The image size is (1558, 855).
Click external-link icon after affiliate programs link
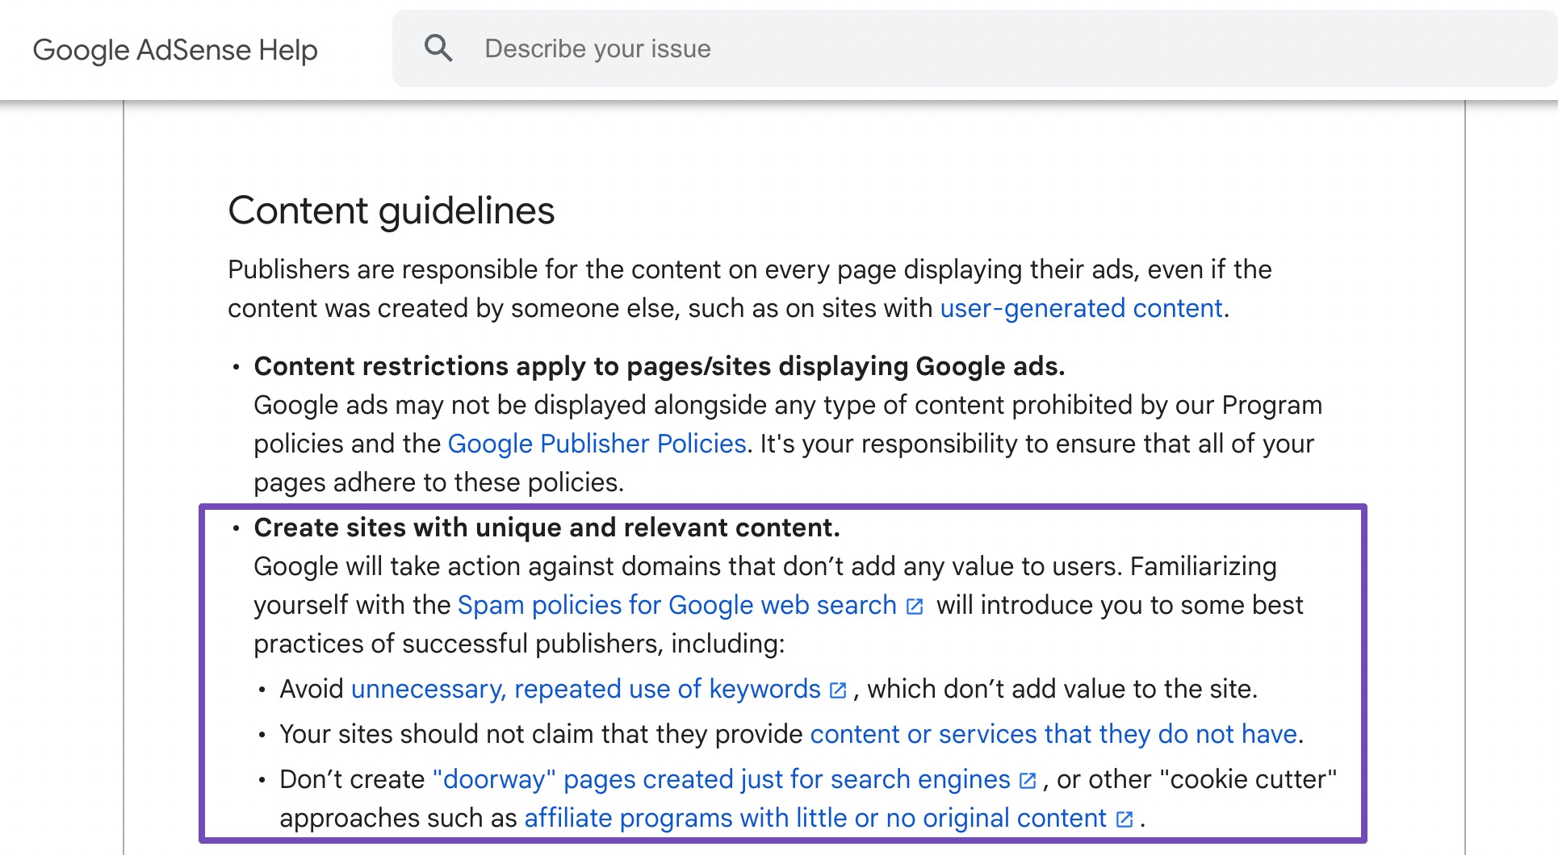click(x=1125, y=820)
